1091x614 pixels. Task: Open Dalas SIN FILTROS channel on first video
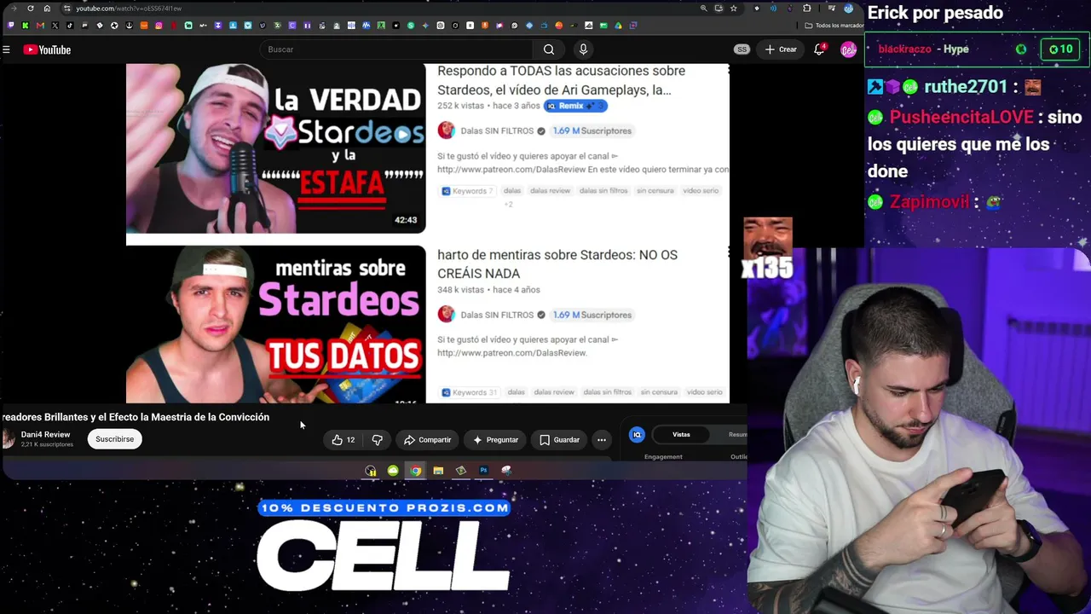(497, 130)
